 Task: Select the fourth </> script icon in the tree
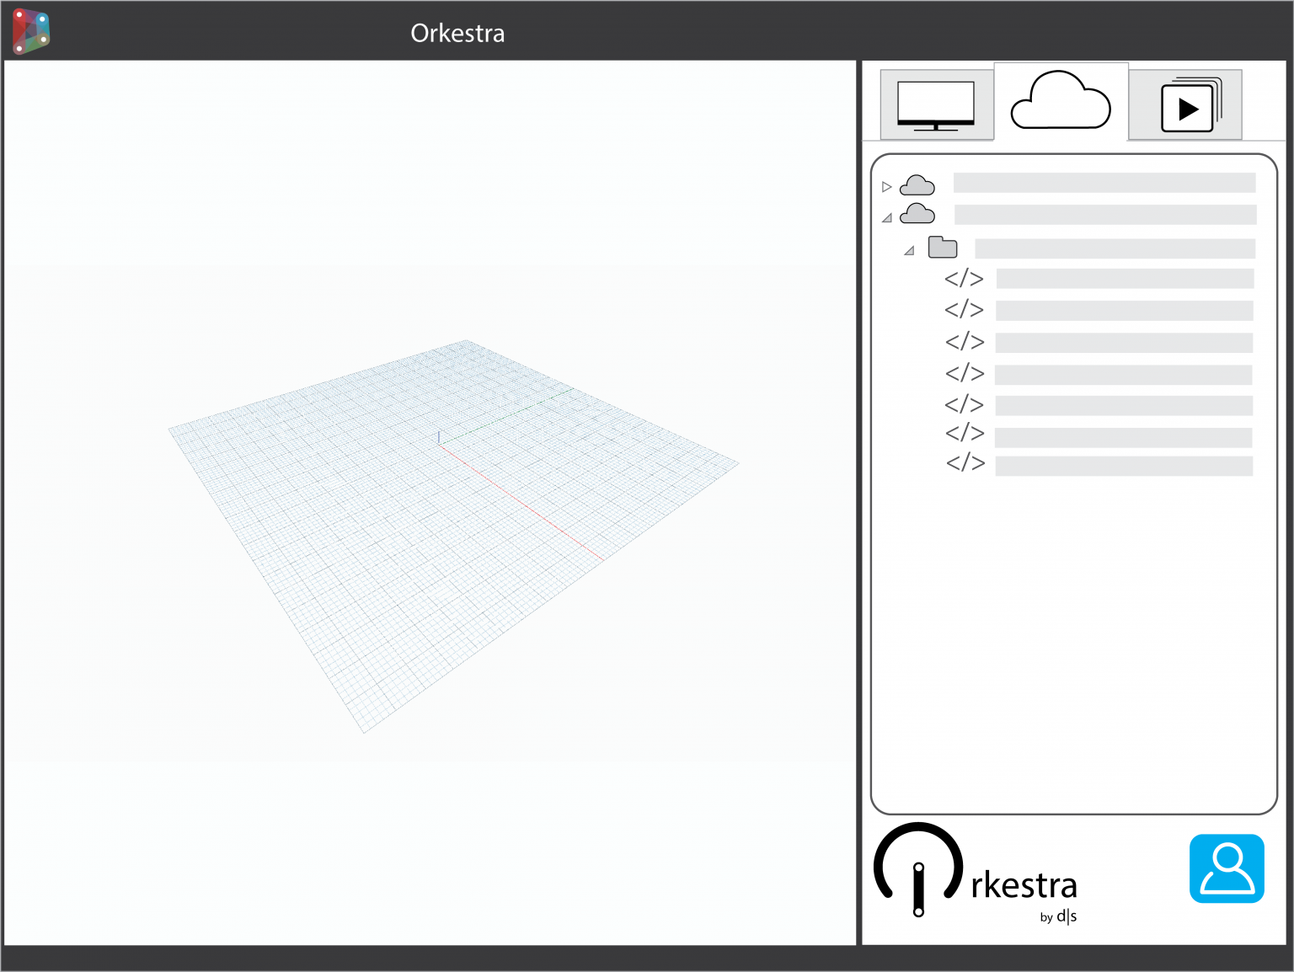tap(965, 373)
